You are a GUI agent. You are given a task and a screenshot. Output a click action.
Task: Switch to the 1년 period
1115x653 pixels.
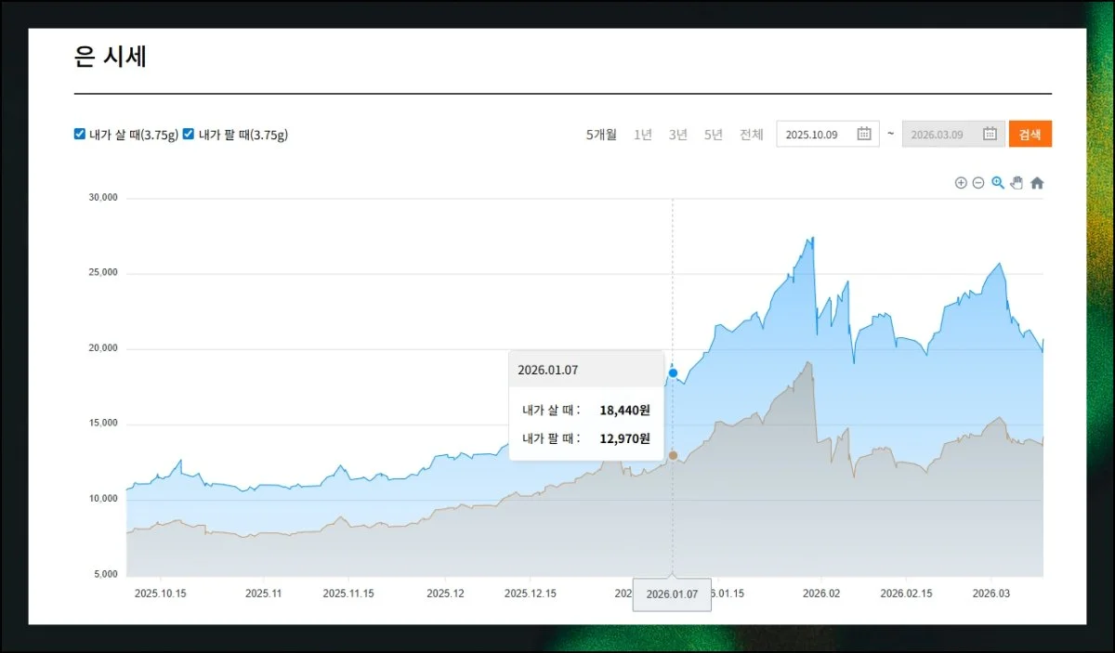tap(643, 135)
